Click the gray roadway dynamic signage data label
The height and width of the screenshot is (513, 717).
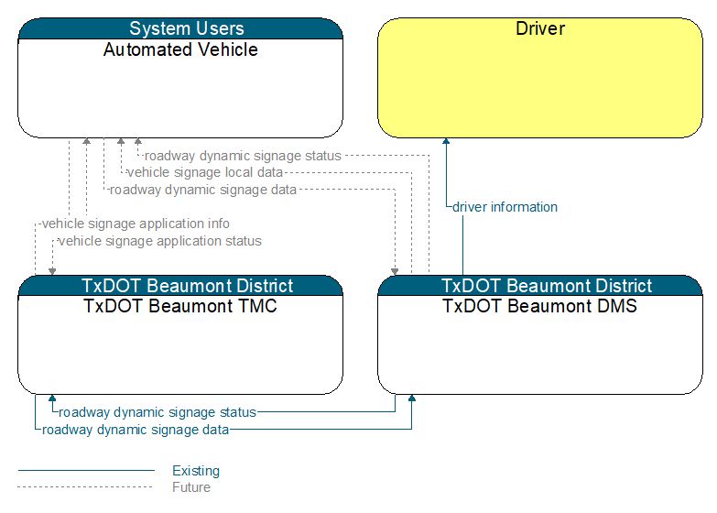[x=203, y=190]
